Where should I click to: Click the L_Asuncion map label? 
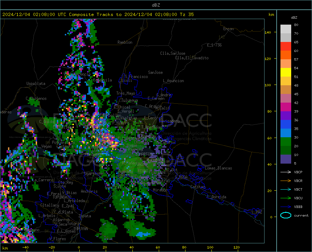point(173,81)
